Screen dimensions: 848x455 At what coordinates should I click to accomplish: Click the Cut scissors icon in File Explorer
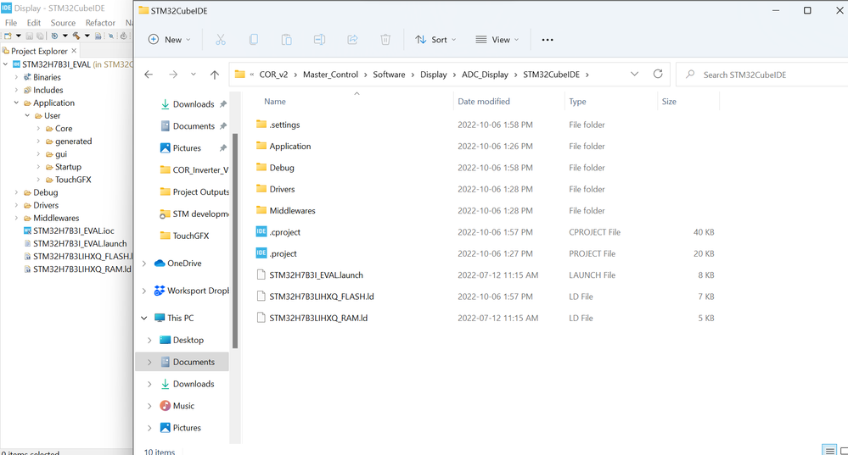click(x=220, y=40)
